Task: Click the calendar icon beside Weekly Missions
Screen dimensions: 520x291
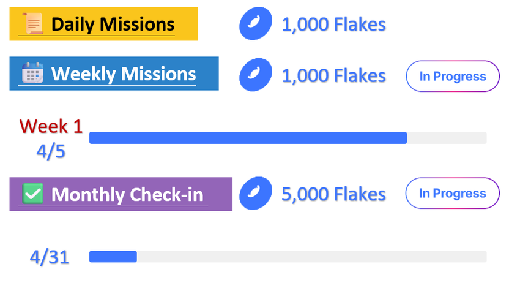Action: tap(32, 74)
